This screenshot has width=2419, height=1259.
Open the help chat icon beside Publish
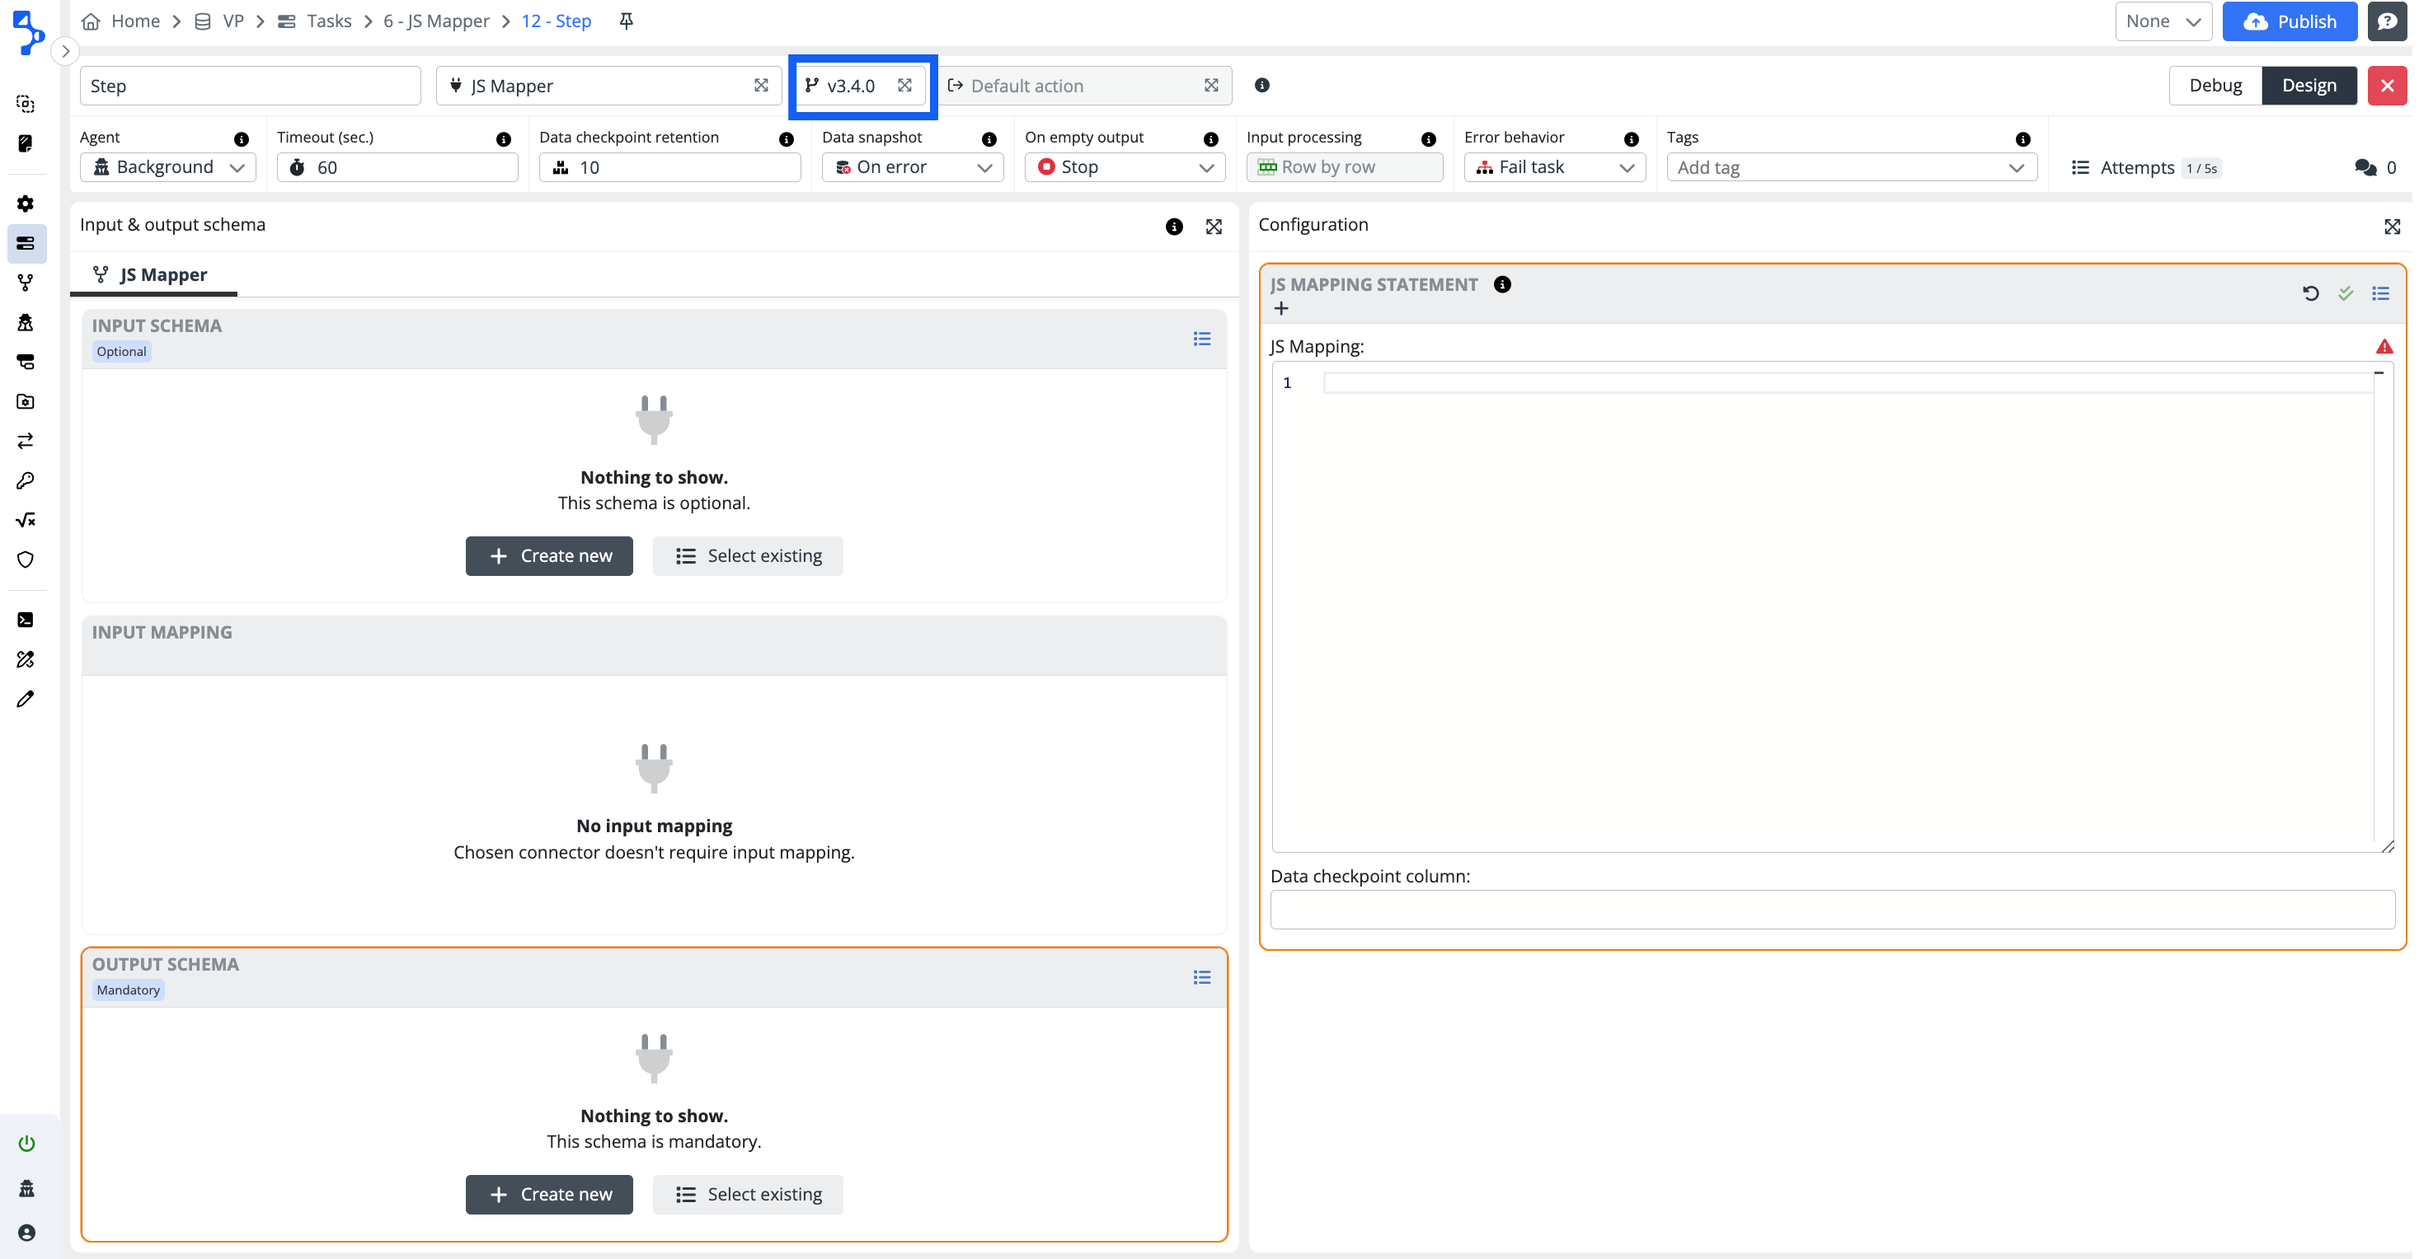coord(2386,21)
